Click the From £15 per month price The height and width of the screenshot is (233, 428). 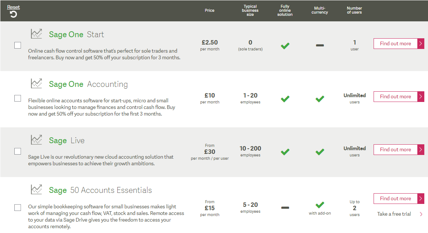click(210, 208)
